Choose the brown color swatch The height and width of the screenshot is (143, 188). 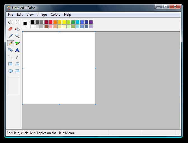[x=46, y=27]
